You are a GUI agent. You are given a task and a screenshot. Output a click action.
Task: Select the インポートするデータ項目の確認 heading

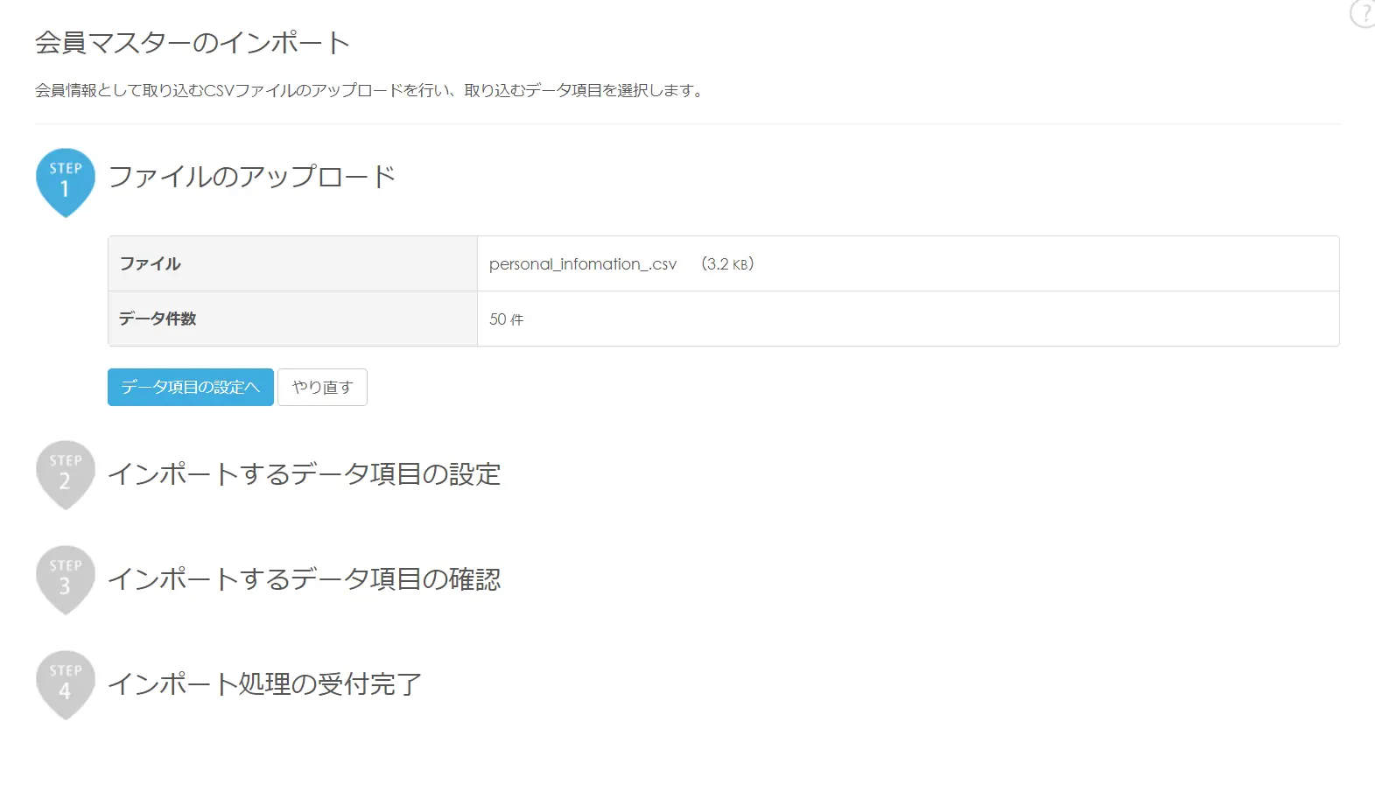305,579
